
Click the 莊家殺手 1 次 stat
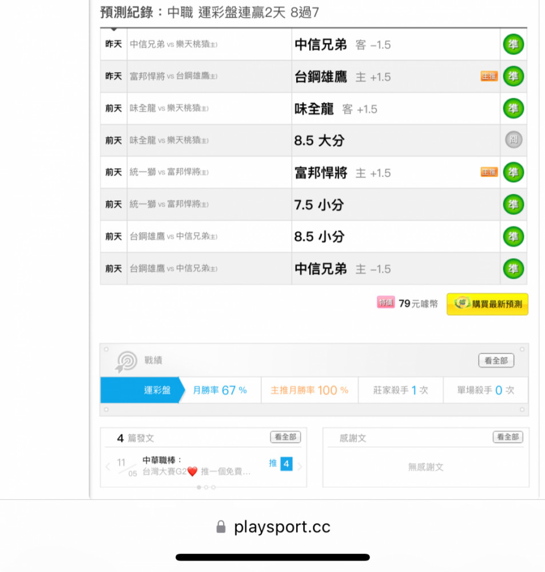(x=400, y=390)
